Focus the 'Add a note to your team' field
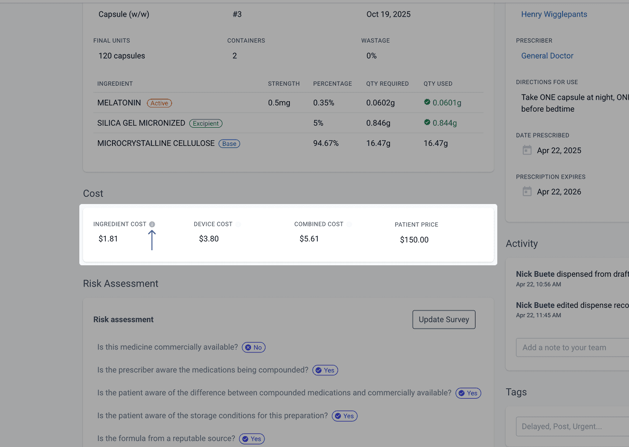 [x=572, y=347]
